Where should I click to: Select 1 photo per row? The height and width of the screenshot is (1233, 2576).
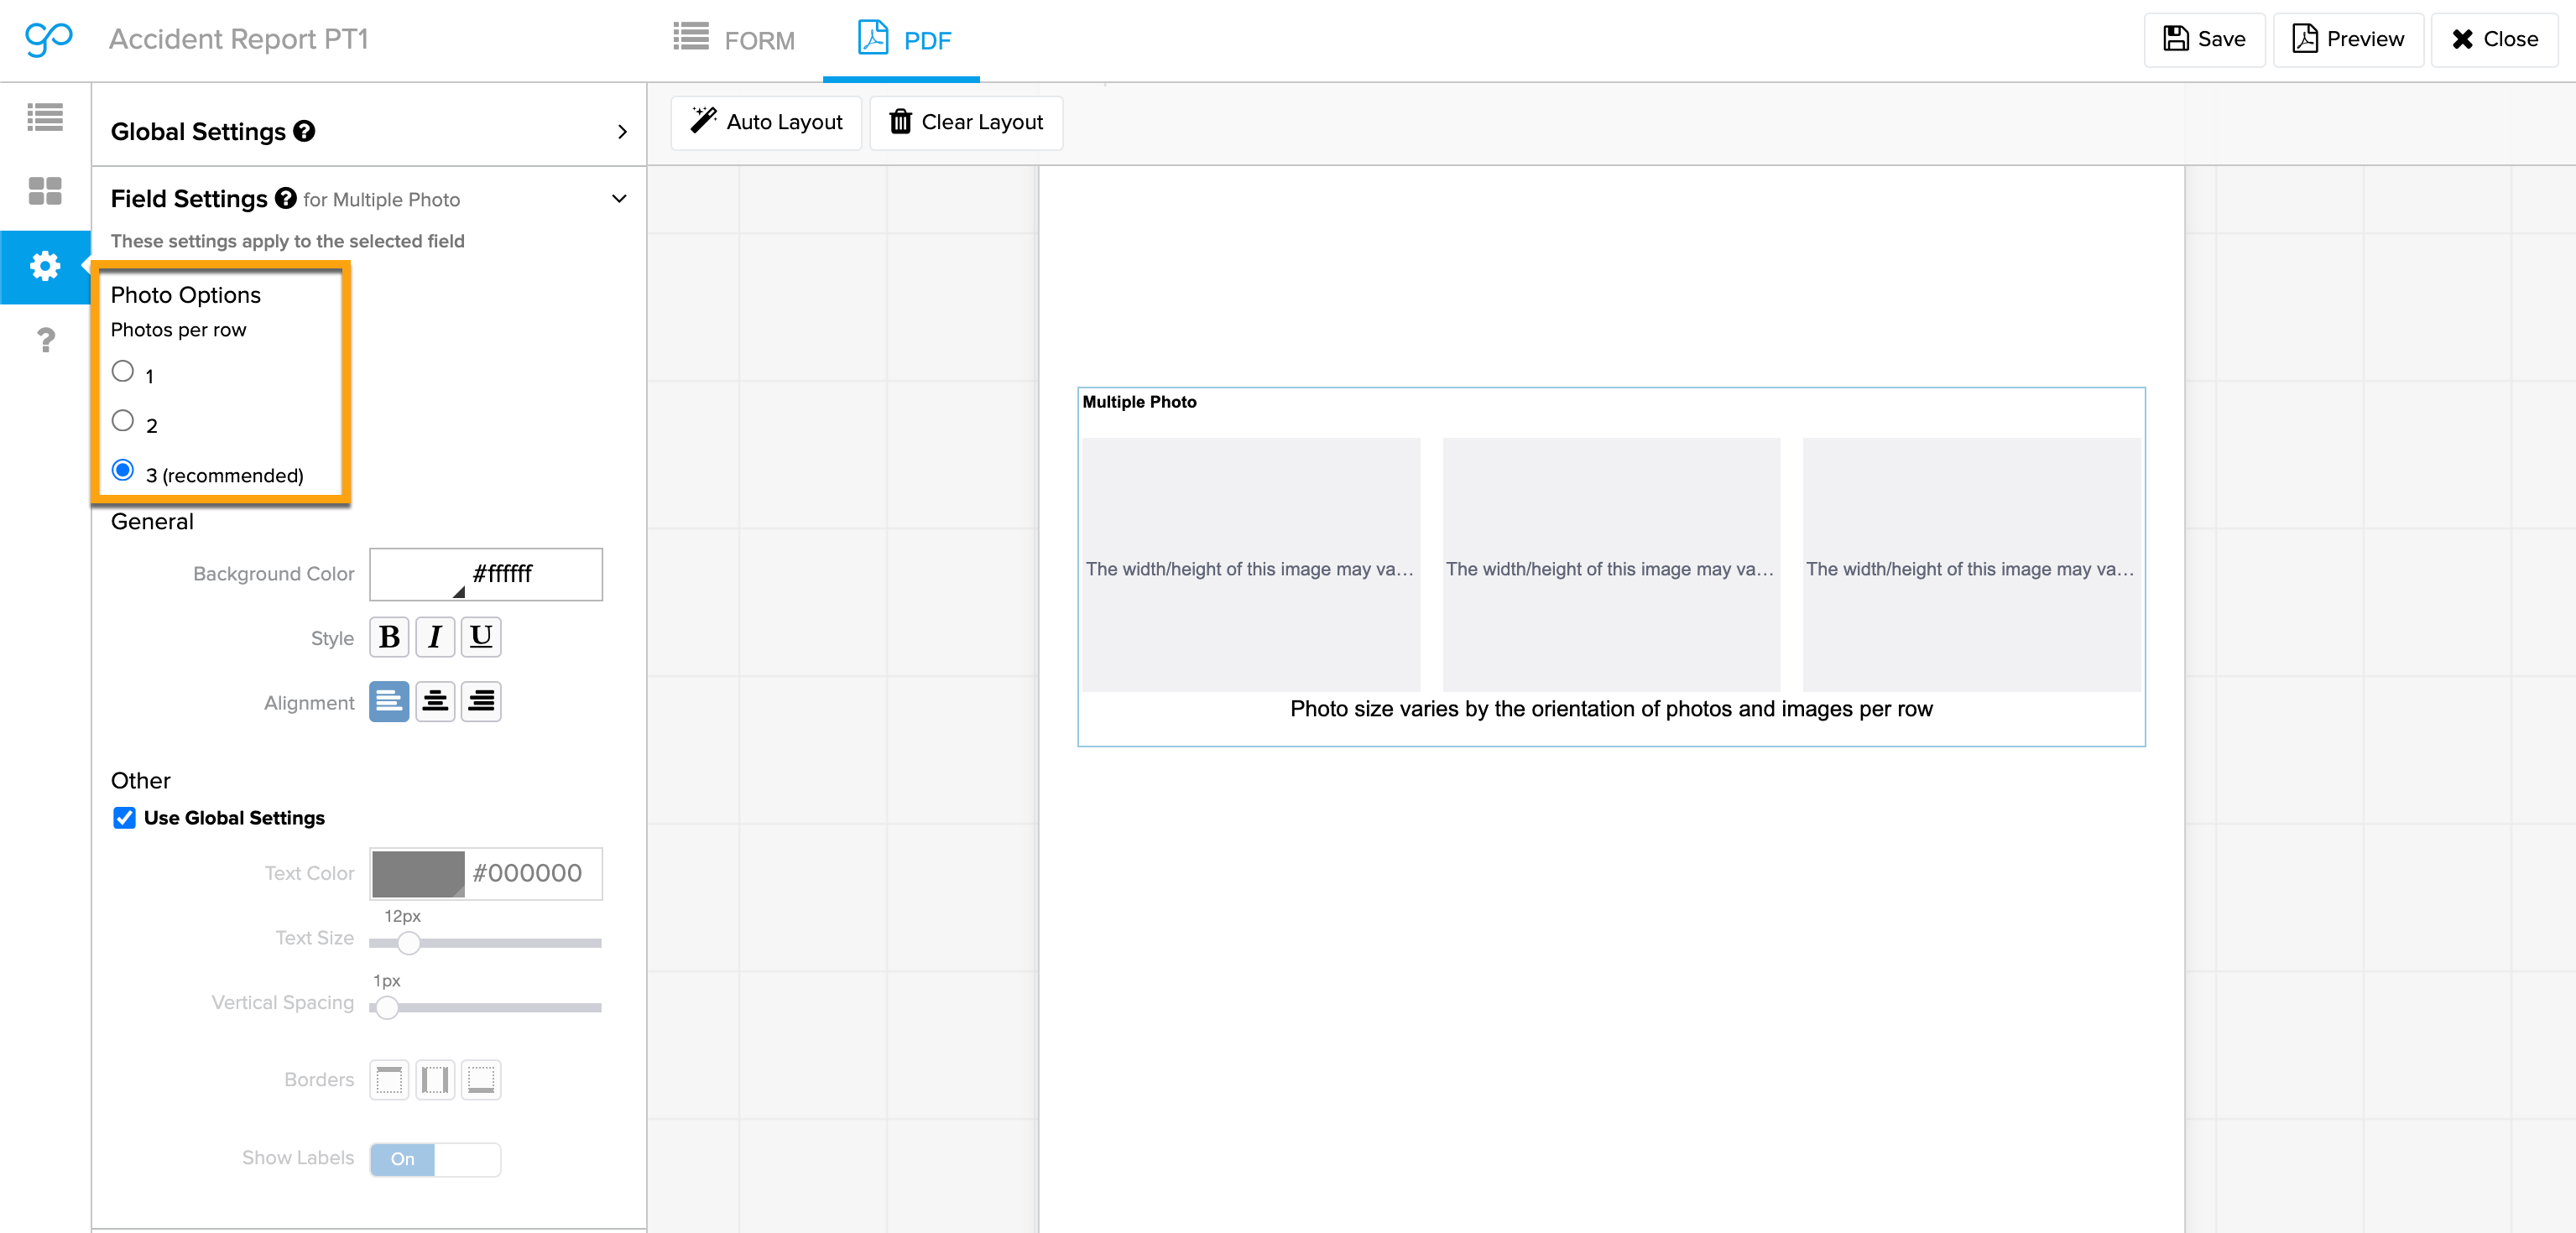[x=122, y=371]
